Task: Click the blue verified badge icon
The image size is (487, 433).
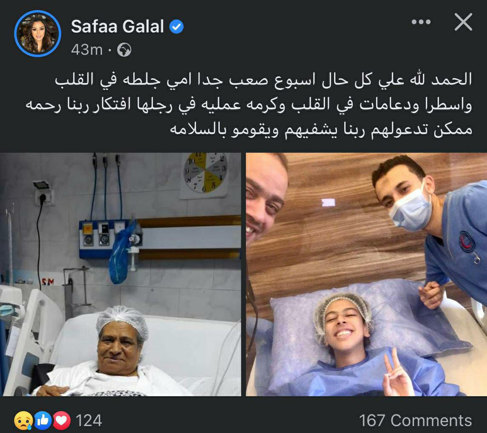Action: [x=176, y=27]
